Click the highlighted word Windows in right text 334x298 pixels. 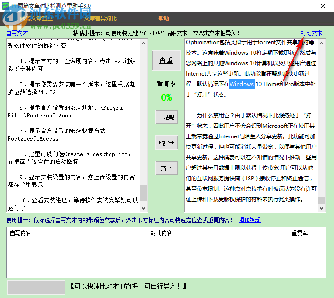point(242,84)
